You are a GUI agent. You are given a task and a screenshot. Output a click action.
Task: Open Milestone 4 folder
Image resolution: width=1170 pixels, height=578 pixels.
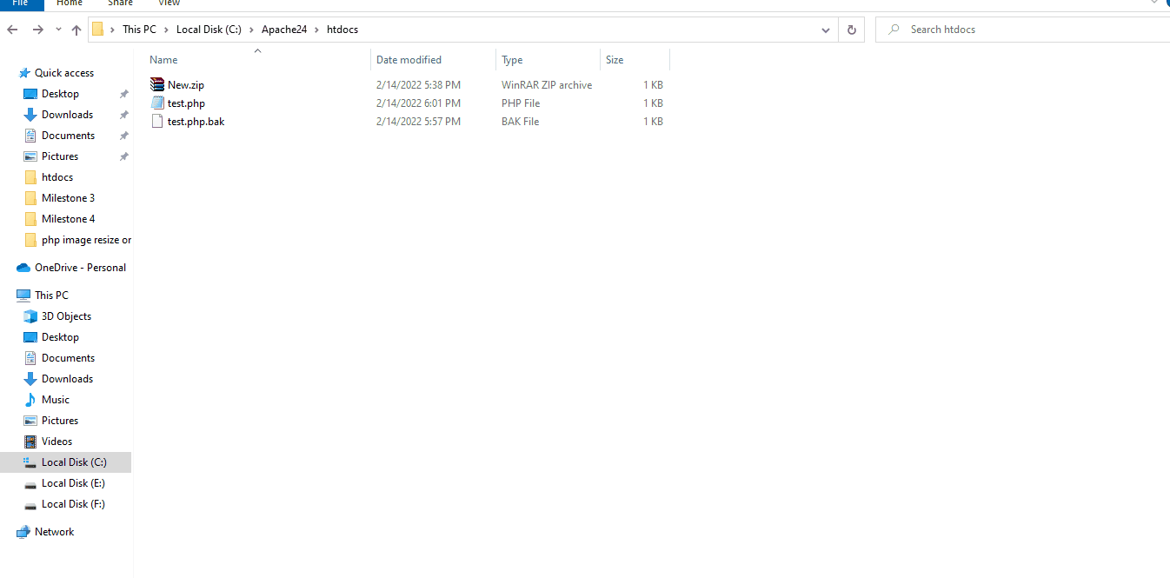[68, 219]
